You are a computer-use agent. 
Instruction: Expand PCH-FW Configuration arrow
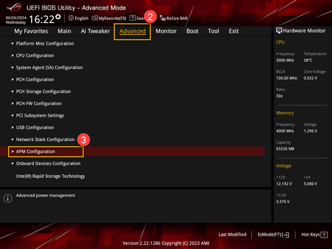tap(12, 104)
